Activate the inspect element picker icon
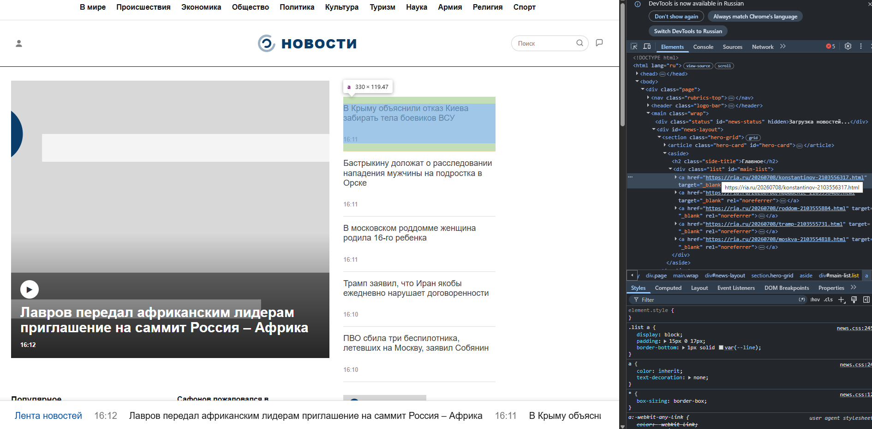The height and width of the screenshot is (429, 872). point(634,47)
